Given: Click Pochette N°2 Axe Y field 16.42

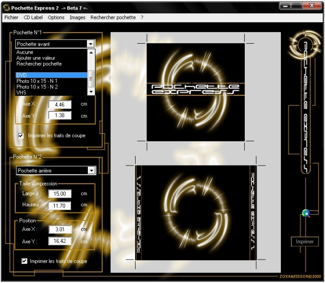Looking at the screenshot, I should (60, 241).
